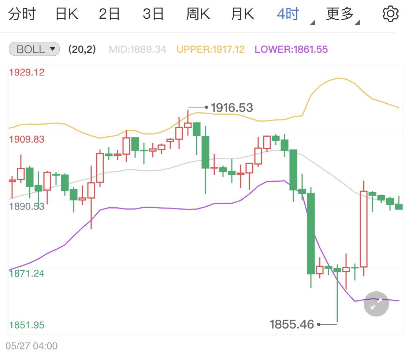This screenshot has height=355, width=412.
Task: Click the 1855.46 low price marker
Action: [292, 325]
